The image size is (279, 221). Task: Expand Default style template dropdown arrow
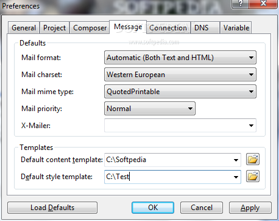pyautogui.click(x=236, y=177)
